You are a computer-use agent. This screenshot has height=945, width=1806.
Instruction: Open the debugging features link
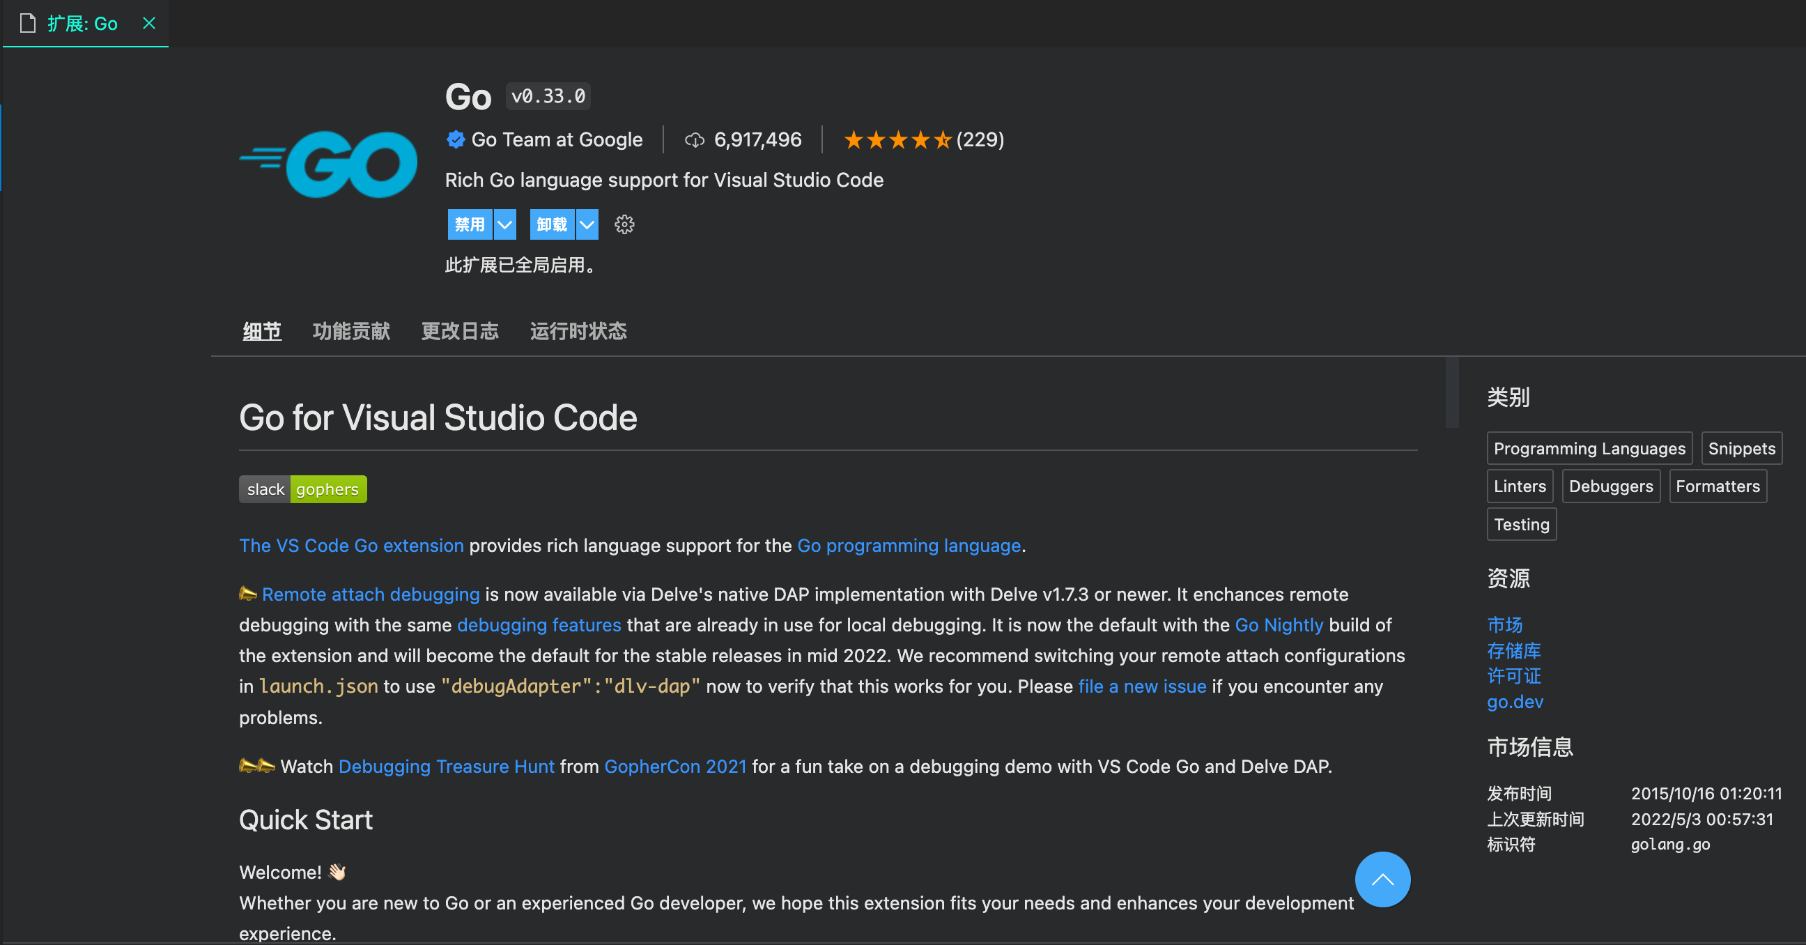coord(539,625)
